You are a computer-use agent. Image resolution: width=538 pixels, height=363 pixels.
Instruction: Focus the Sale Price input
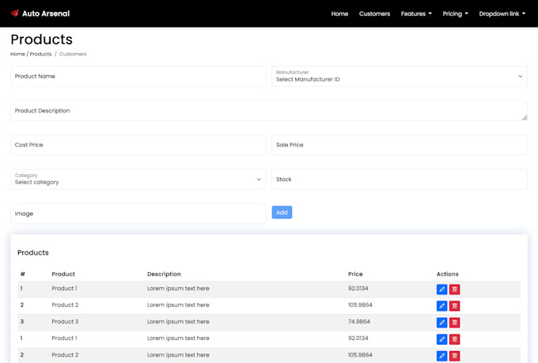[400, 145]
